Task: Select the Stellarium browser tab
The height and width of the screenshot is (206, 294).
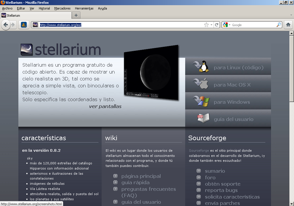Action: (36, 16)
